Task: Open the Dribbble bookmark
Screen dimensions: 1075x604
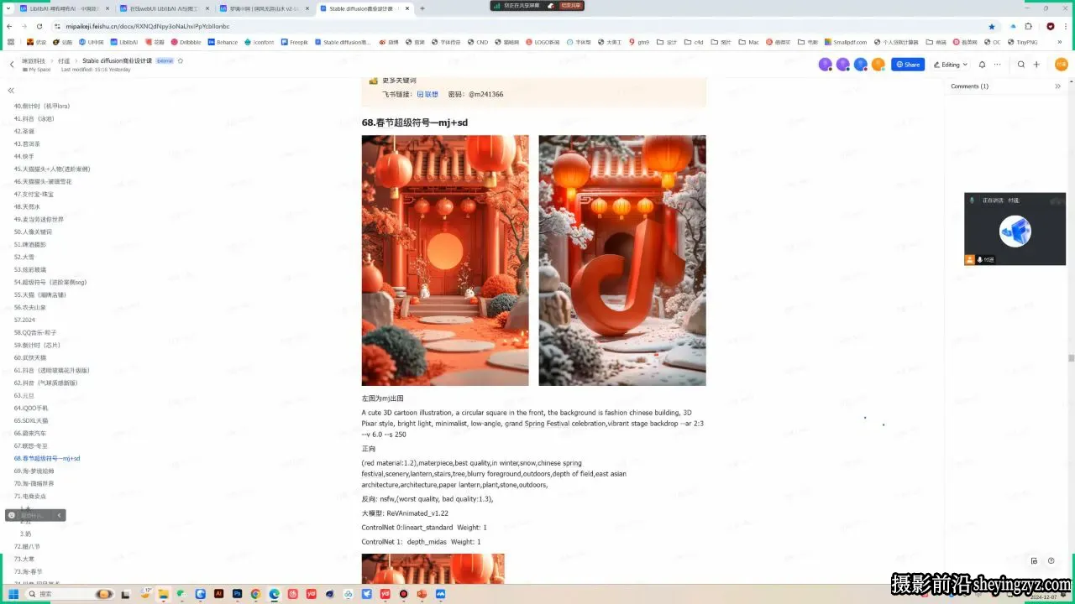Action: [x=186, y=42]
